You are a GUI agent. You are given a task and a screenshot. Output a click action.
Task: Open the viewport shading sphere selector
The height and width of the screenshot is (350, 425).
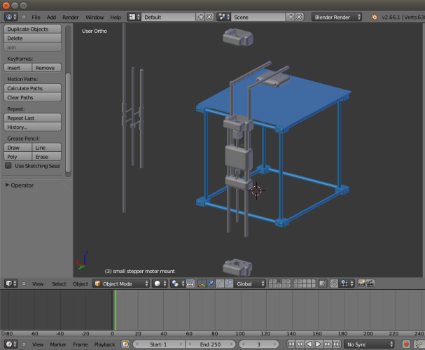(x=160, y=283)
